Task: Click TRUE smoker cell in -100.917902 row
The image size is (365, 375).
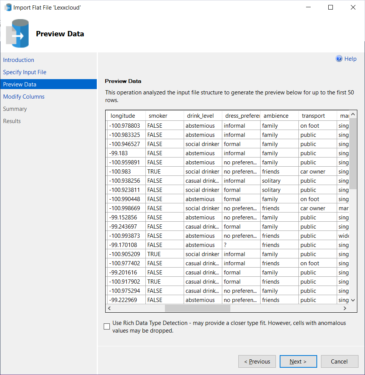Action: coord(165,281)
